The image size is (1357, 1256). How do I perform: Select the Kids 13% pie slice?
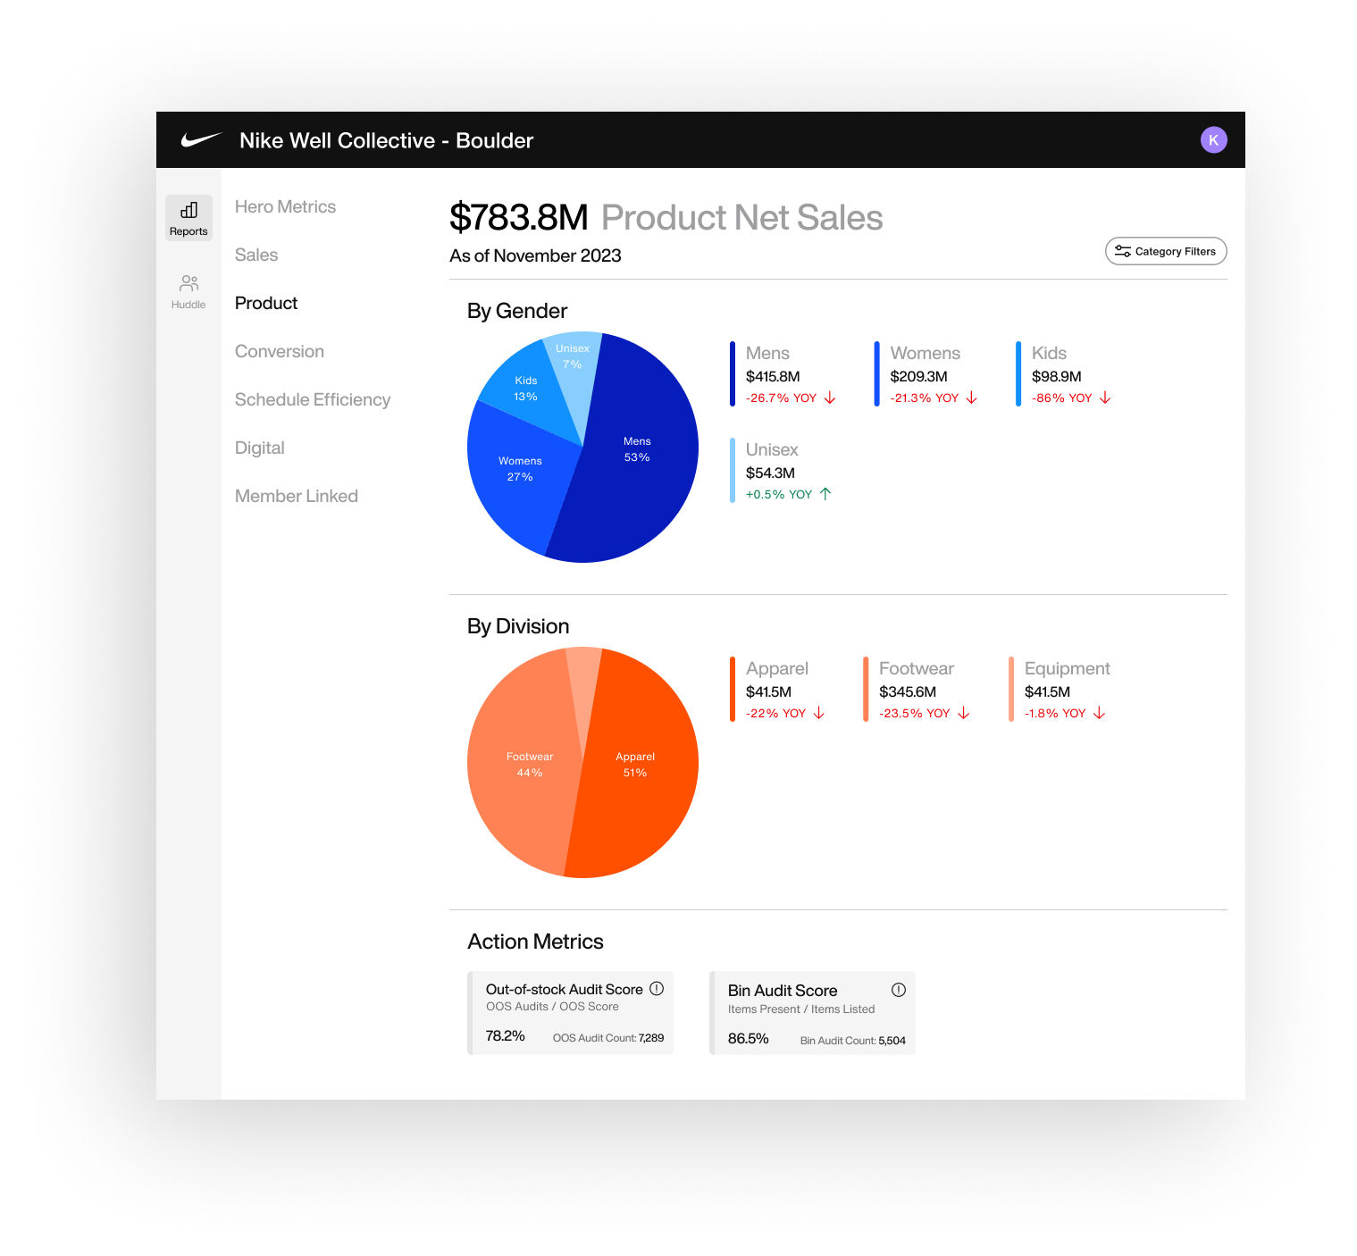click(x=526, y=389)
